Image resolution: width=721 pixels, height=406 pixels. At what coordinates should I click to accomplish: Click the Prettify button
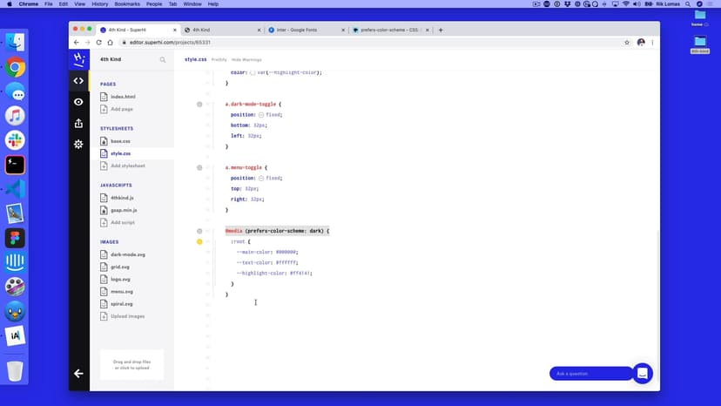(219, 59)
